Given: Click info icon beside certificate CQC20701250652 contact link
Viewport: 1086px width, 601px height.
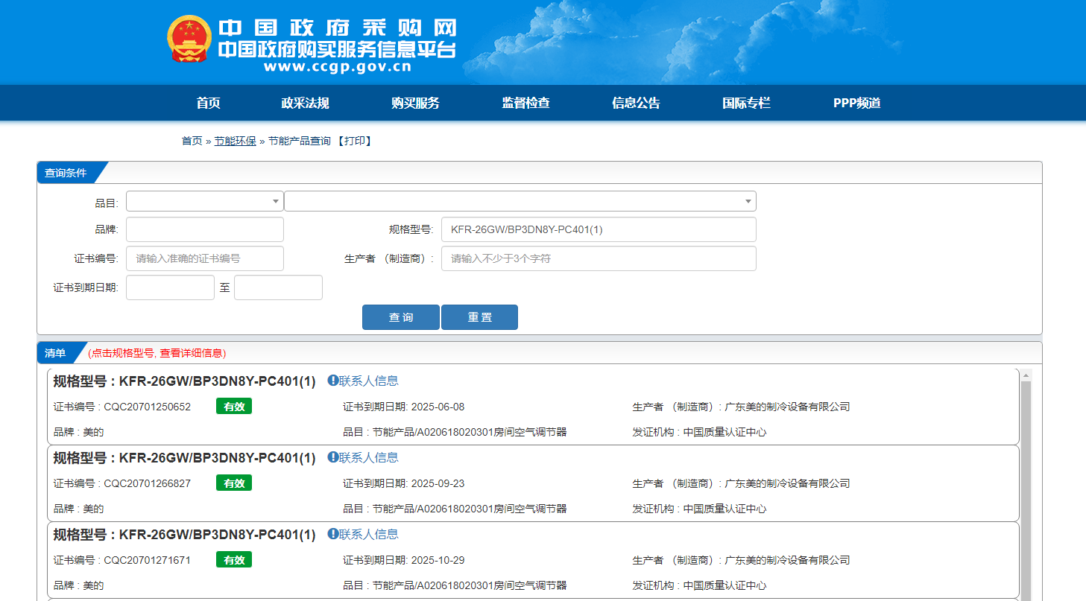Looking at the screenshot, I should click(x=333, y=381).
